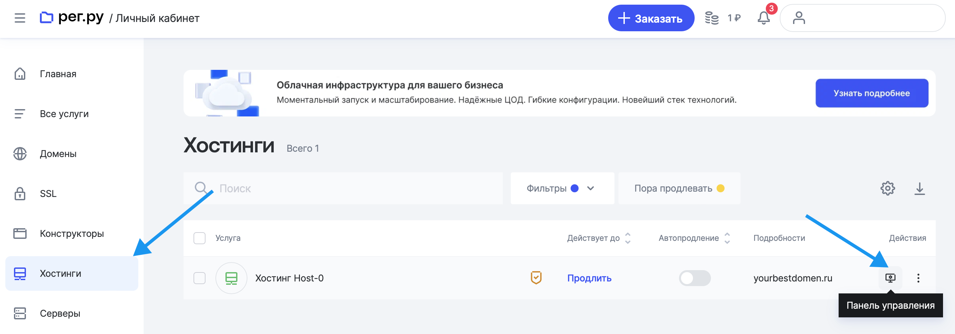Open the user profile icon
955x334 pixels.
coord(799,18)
